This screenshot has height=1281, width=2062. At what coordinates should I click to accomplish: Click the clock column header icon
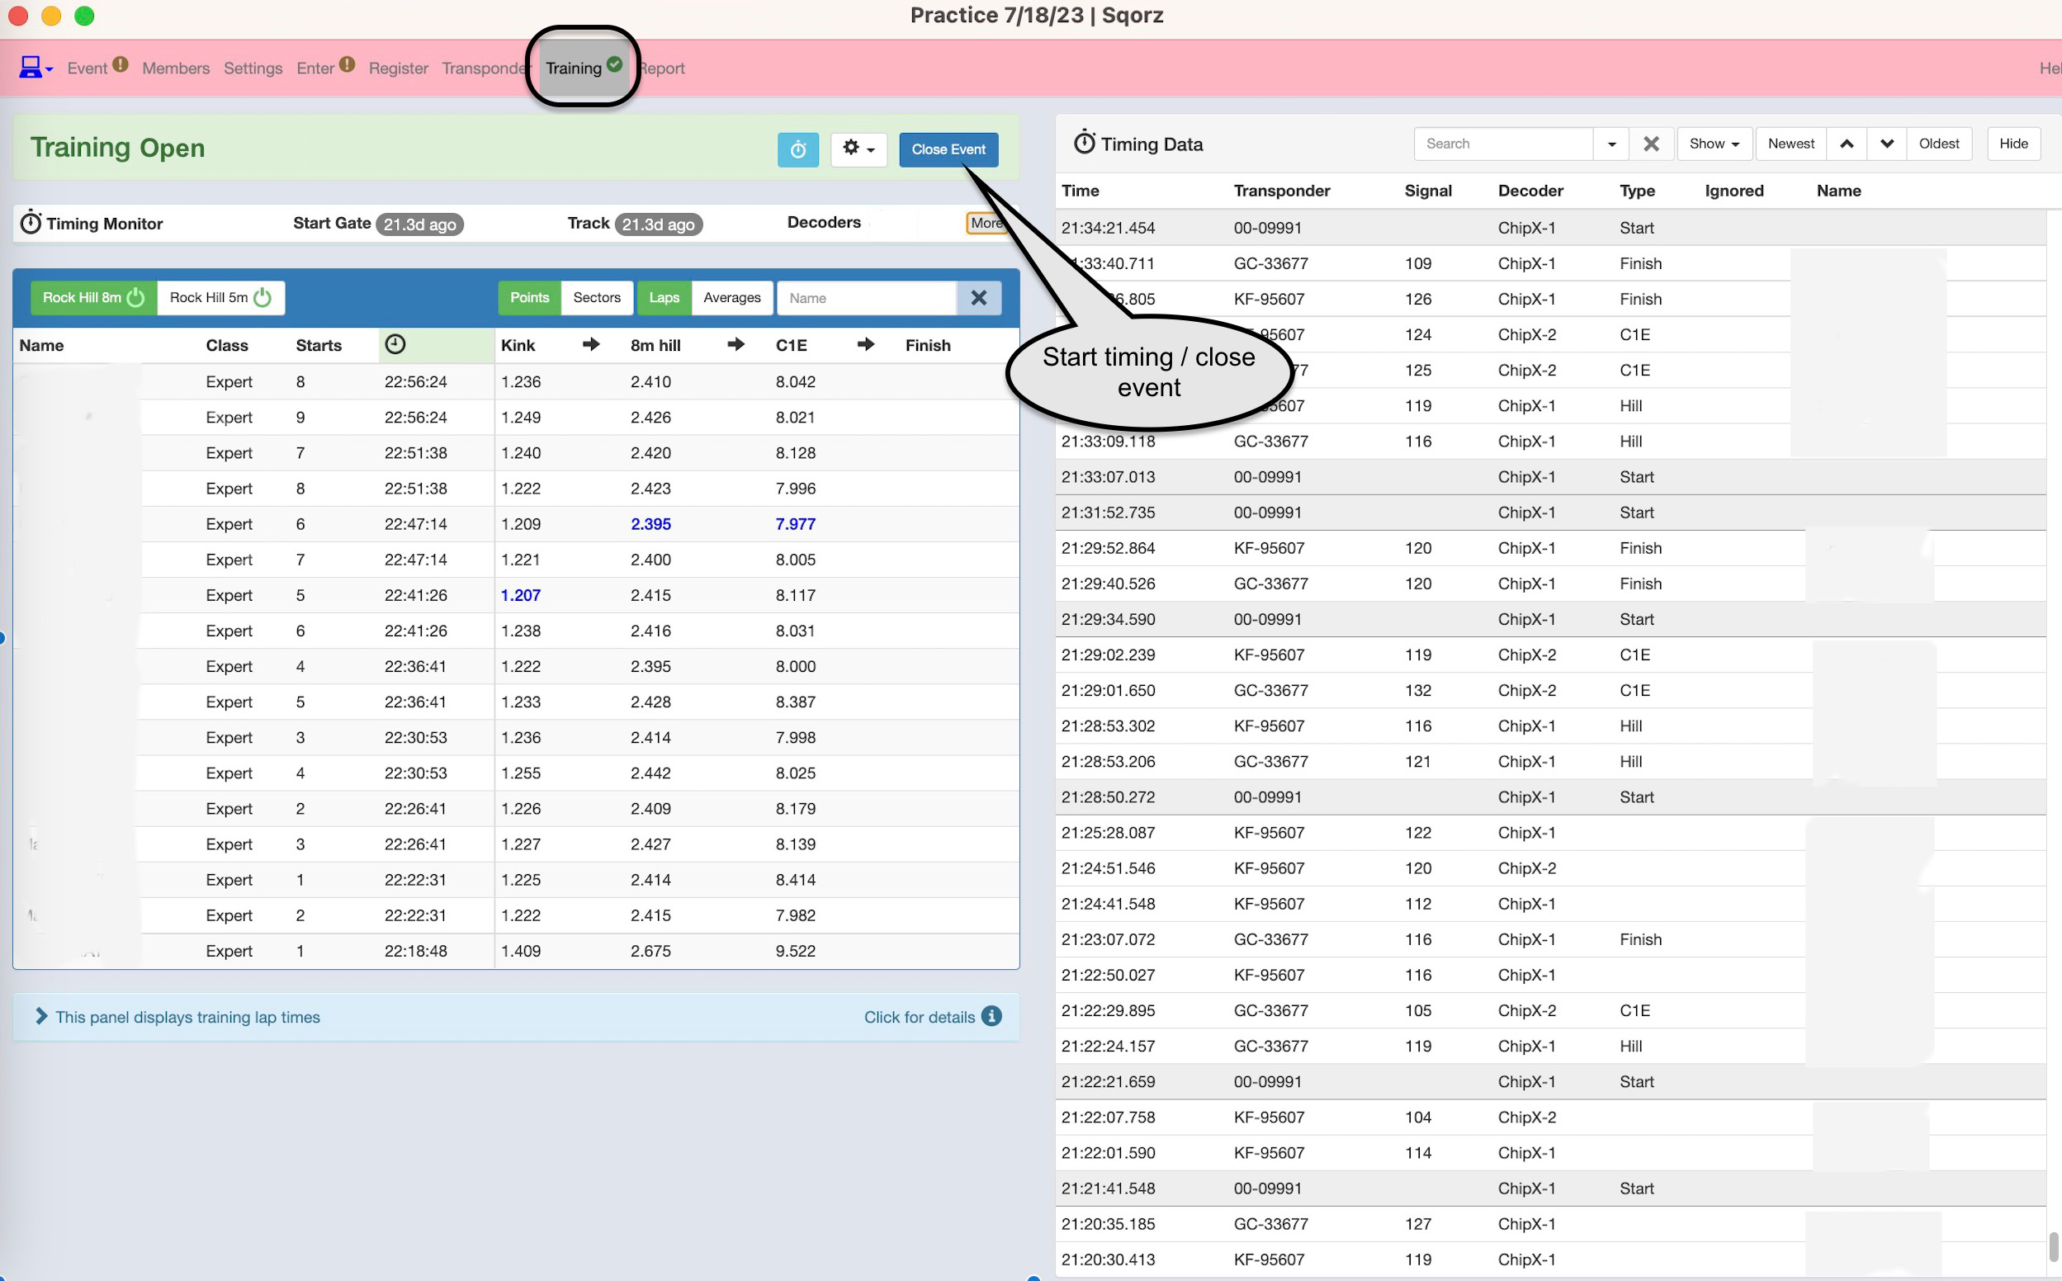pos(395,344)
